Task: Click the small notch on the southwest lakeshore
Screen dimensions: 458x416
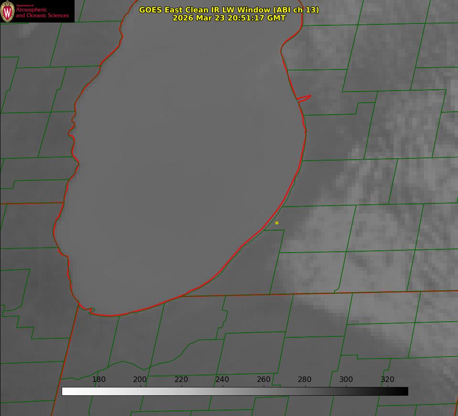Action: (x=91, y=311)
